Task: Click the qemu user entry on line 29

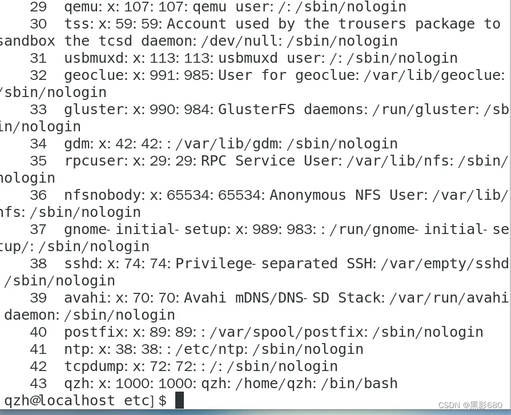Action: pyautogui.click(x=218, y=7)
